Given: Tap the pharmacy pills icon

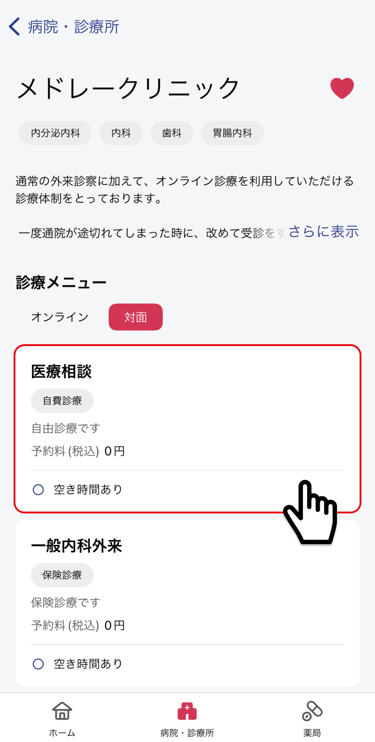Looking at the screenshot, I should (x=312, y=711).
